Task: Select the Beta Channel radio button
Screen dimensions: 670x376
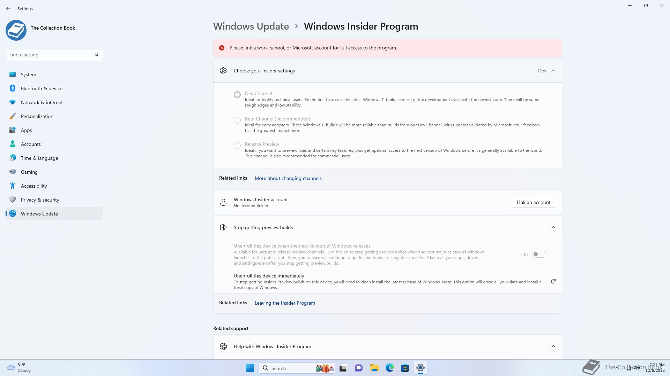Action: point(237,120)
